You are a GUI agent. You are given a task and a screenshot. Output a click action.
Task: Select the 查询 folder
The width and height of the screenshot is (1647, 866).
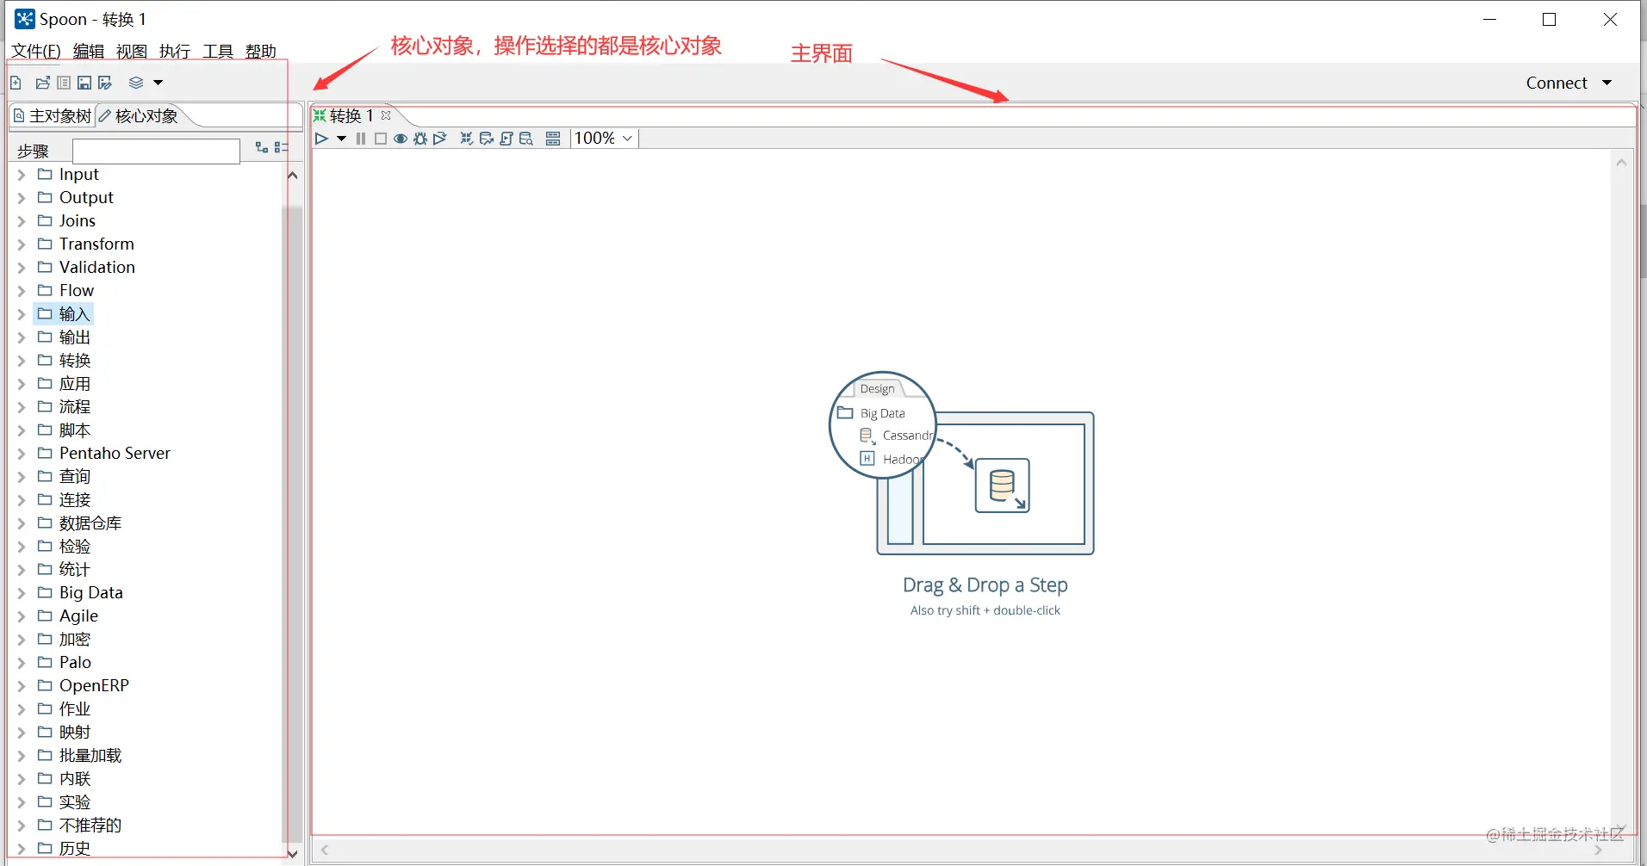click(x=74, y=477)
